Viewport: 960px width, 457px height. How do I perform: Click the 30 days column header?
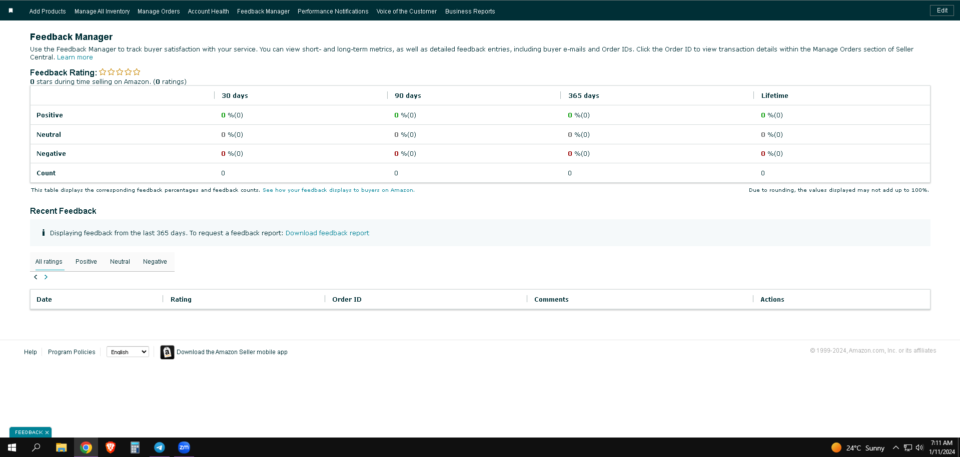(x=235, y=96)
